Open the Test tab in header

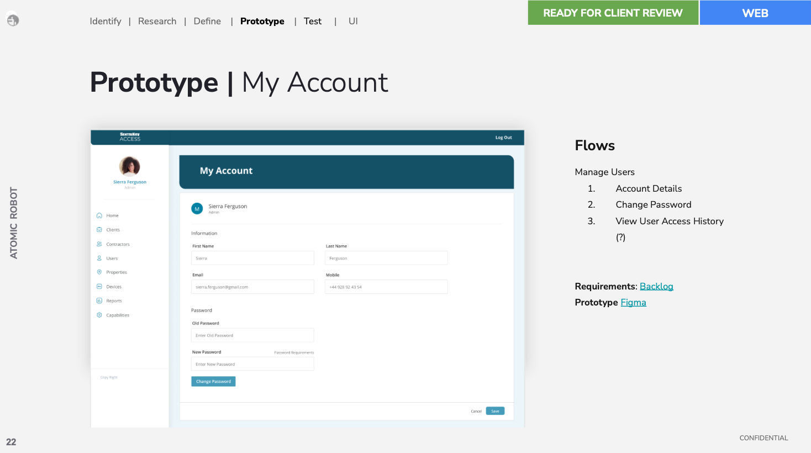point(313,21)
